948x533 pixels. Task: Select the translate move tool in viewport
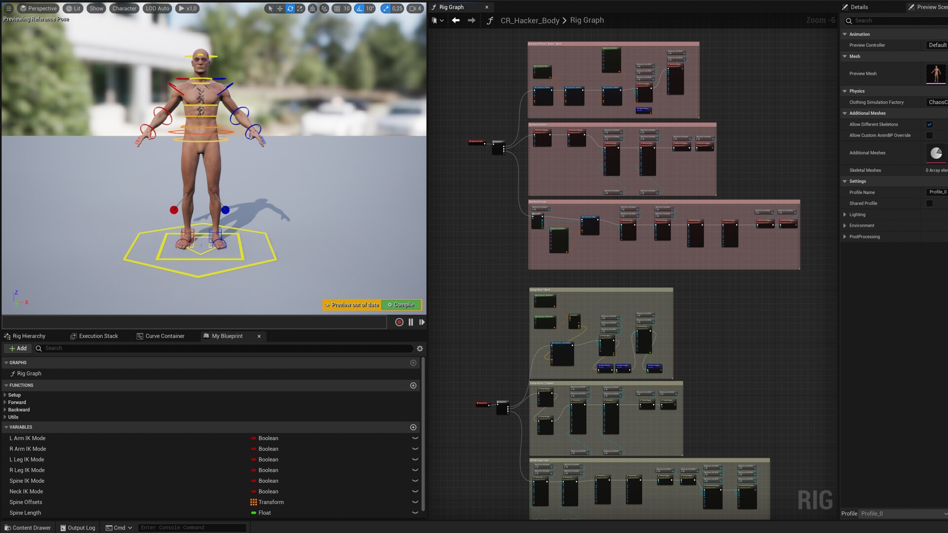(x=280, y=8)
